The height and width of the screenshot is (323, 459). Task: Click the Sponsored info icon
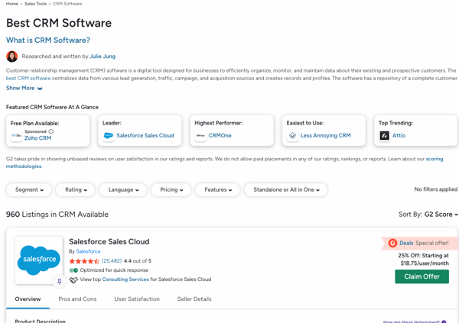(51, 131)
